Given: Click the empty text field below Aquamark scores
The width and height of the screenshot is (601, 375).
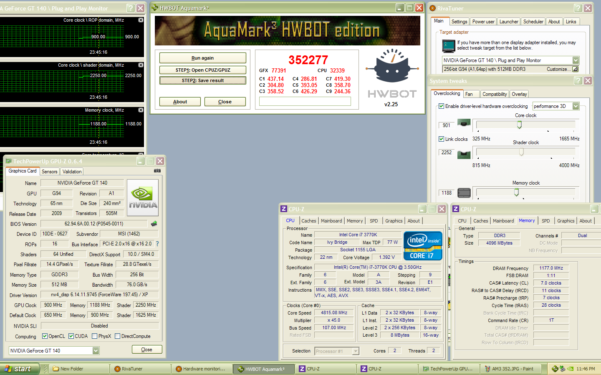Looking at the screenshot, I should pos(305,101).
